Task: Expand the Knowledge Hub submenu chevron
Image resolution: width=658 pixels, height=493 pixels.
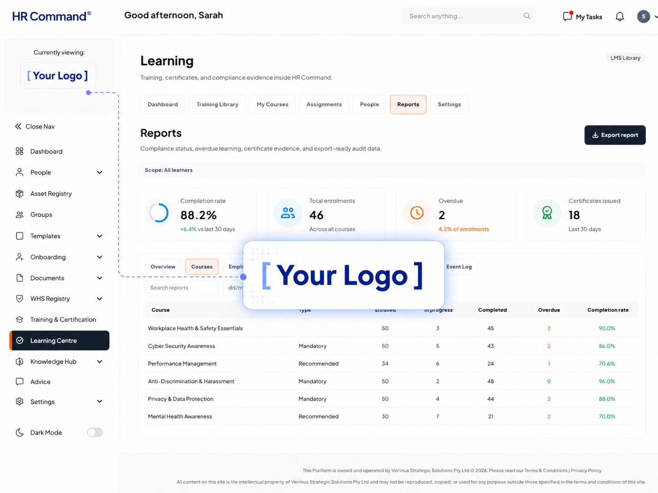Action: point(100,362)
